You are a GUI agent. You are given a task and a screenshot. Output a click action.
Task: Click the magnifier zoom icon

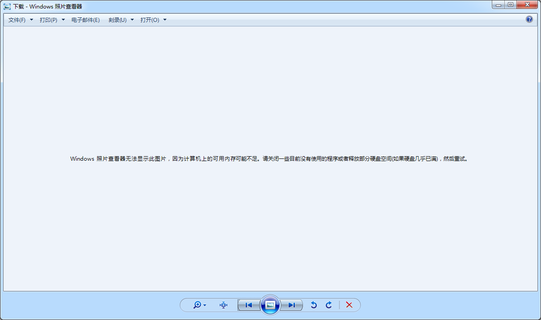197,305
